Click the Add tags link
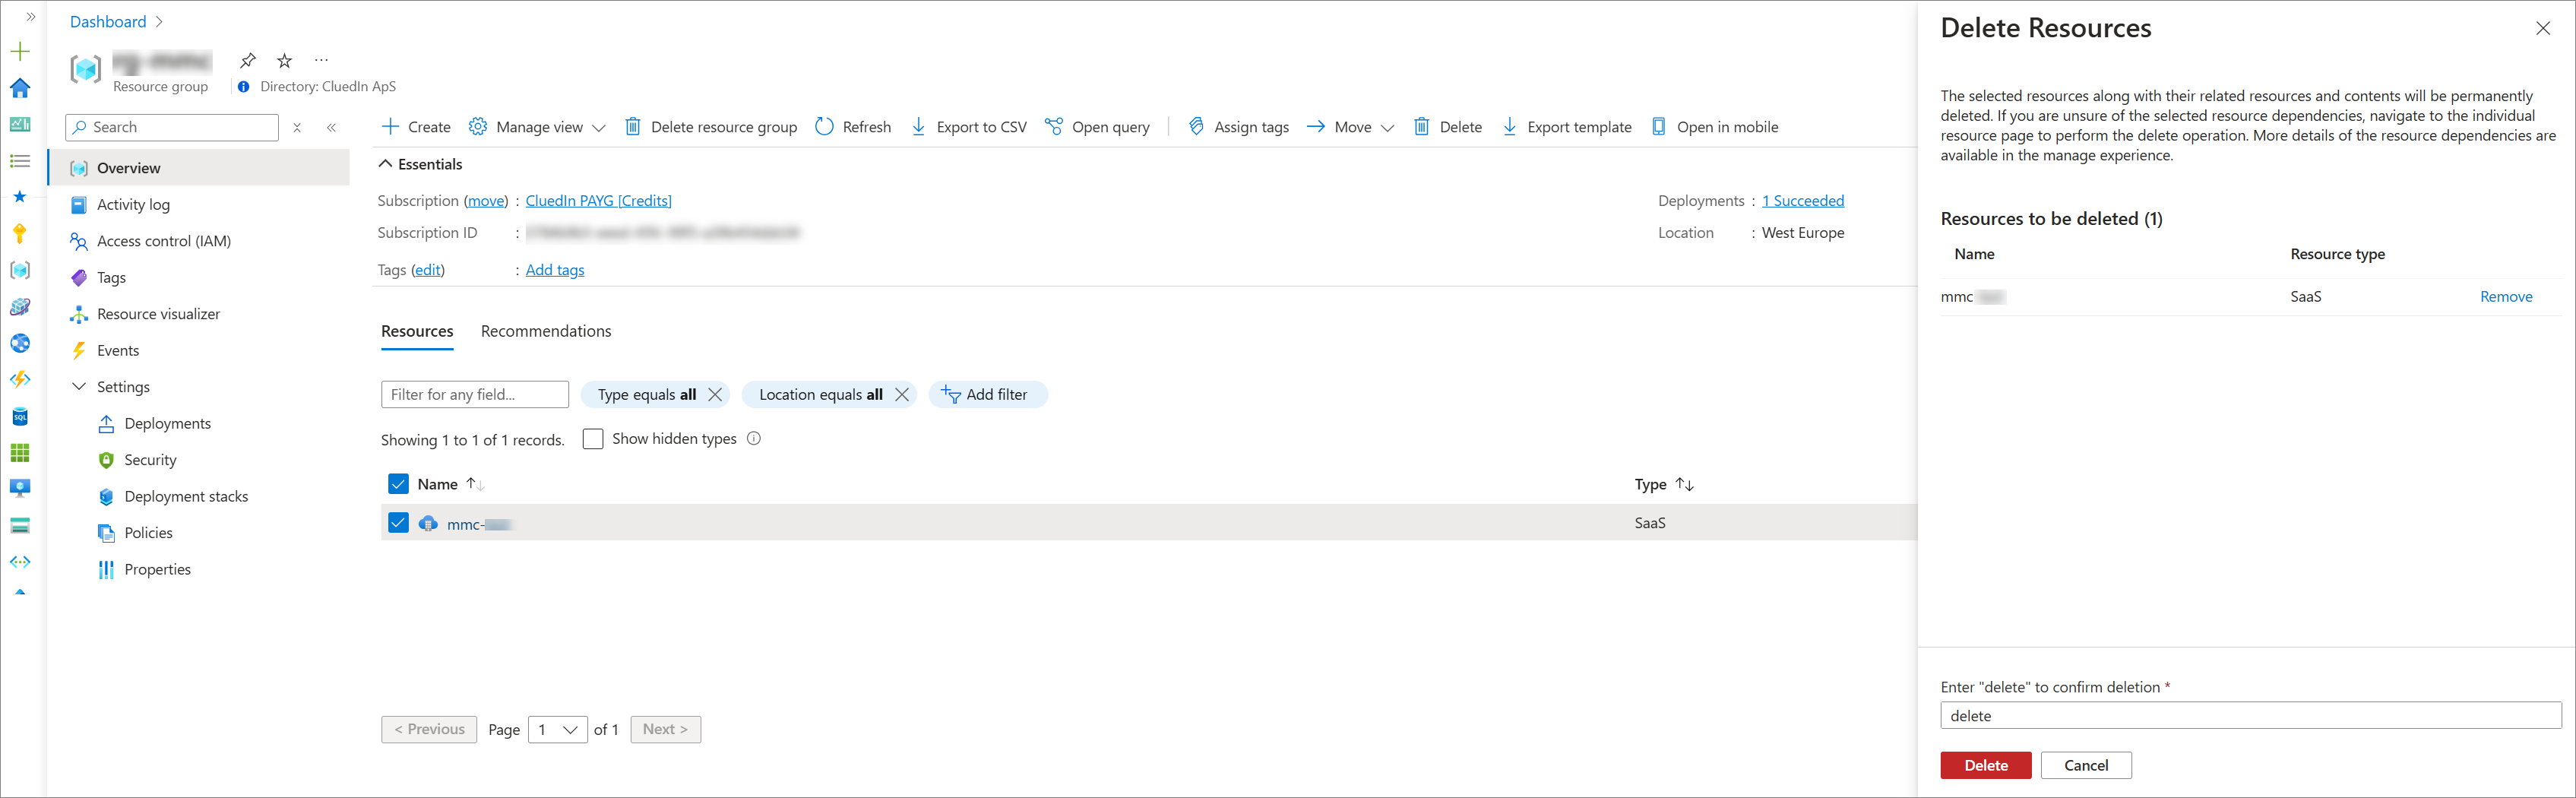 (x=555, y=270)
